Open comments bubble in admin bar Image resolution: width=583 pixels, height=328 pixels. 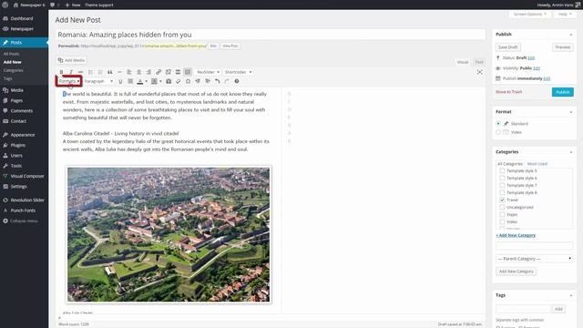coord(53,5)
